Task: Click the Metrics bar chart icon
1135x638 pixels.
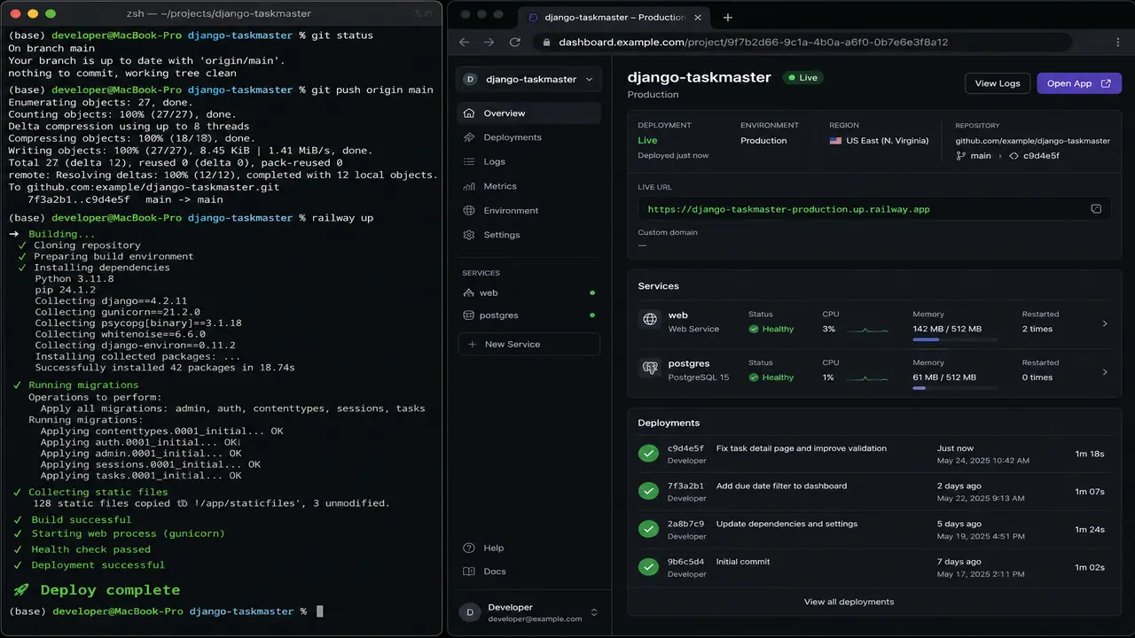Action: (469, 186)
